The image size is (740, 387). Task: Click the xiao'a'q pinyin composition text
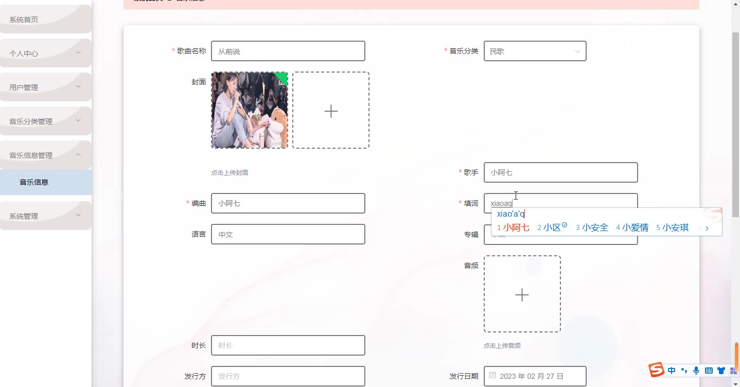[510, 214]
